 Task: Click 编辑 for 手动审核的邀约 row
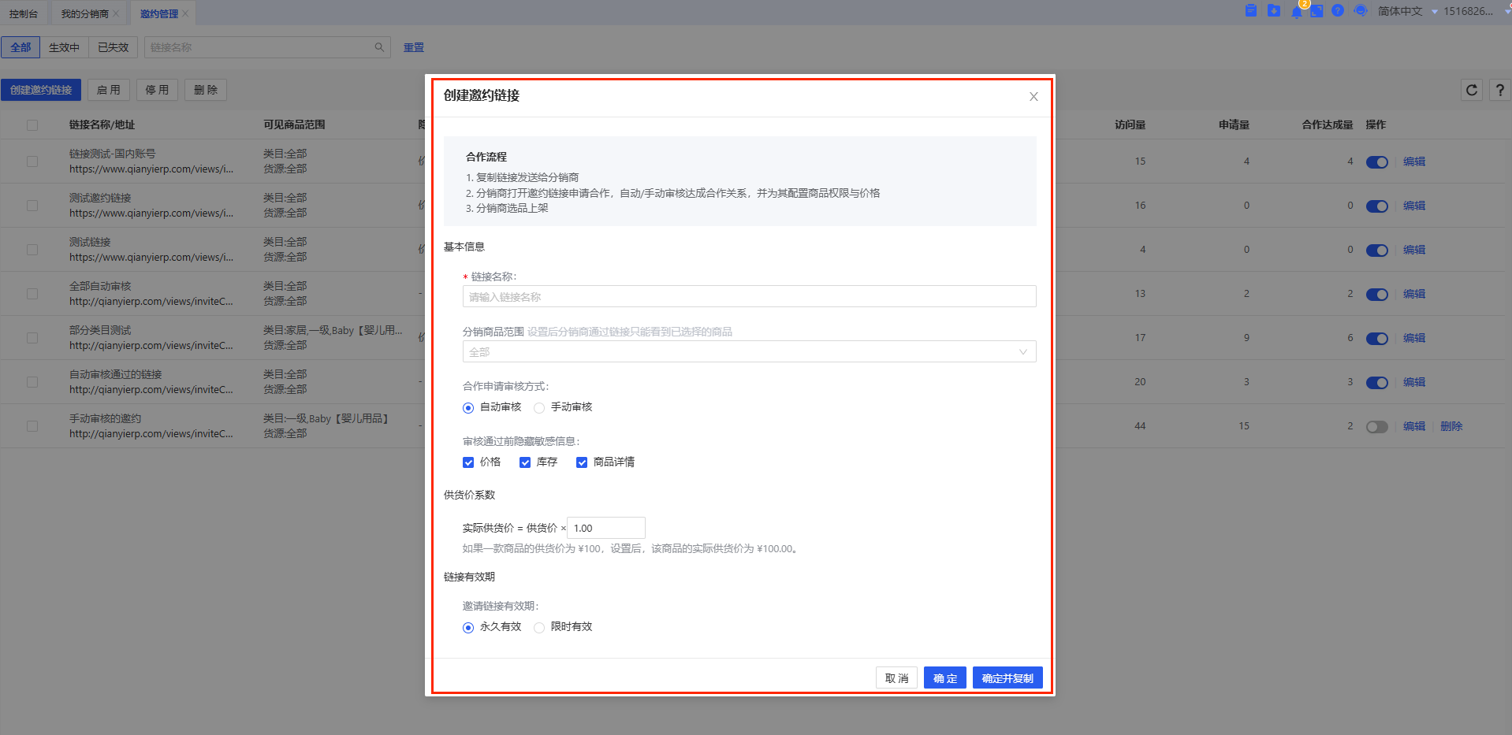point(1414,426)
